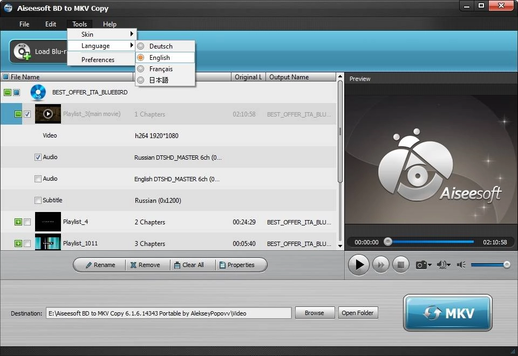Start conversion with the MKV button
The image size is (518, 356).
coord(448,313)
